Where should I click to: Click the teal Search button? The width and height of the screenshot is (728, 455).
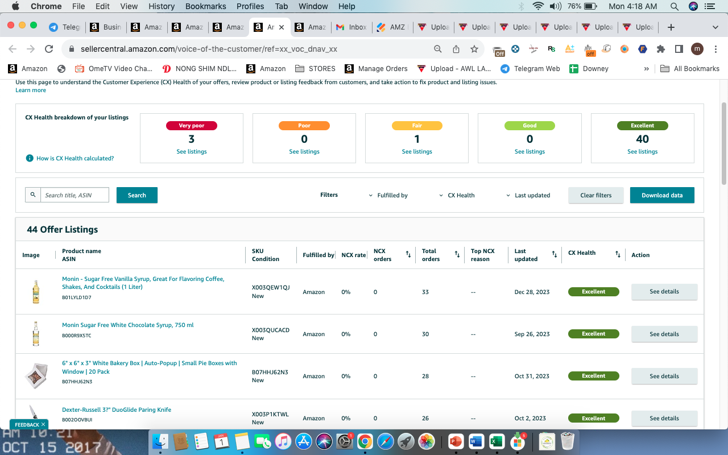137,195
